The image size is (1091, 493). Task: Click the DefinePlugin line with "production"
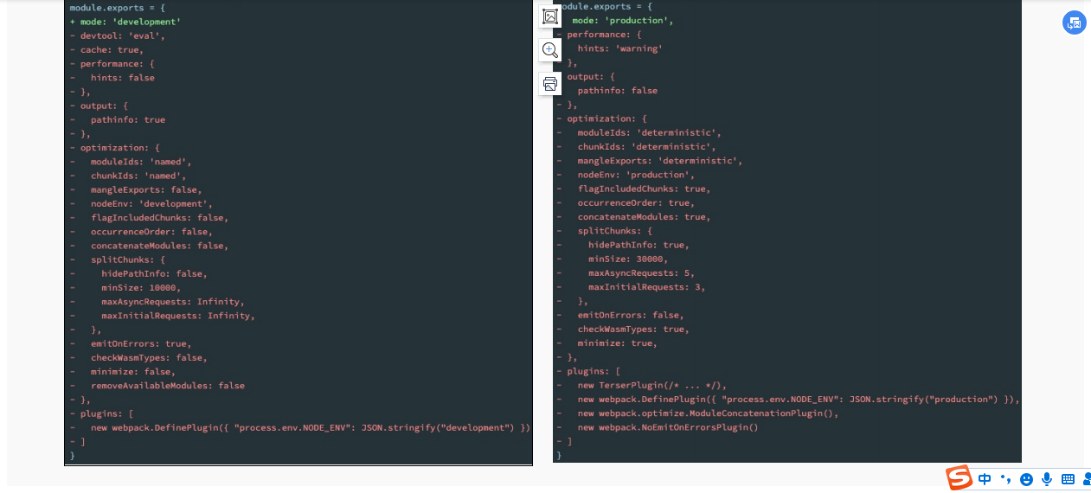[x=799, y=399]
